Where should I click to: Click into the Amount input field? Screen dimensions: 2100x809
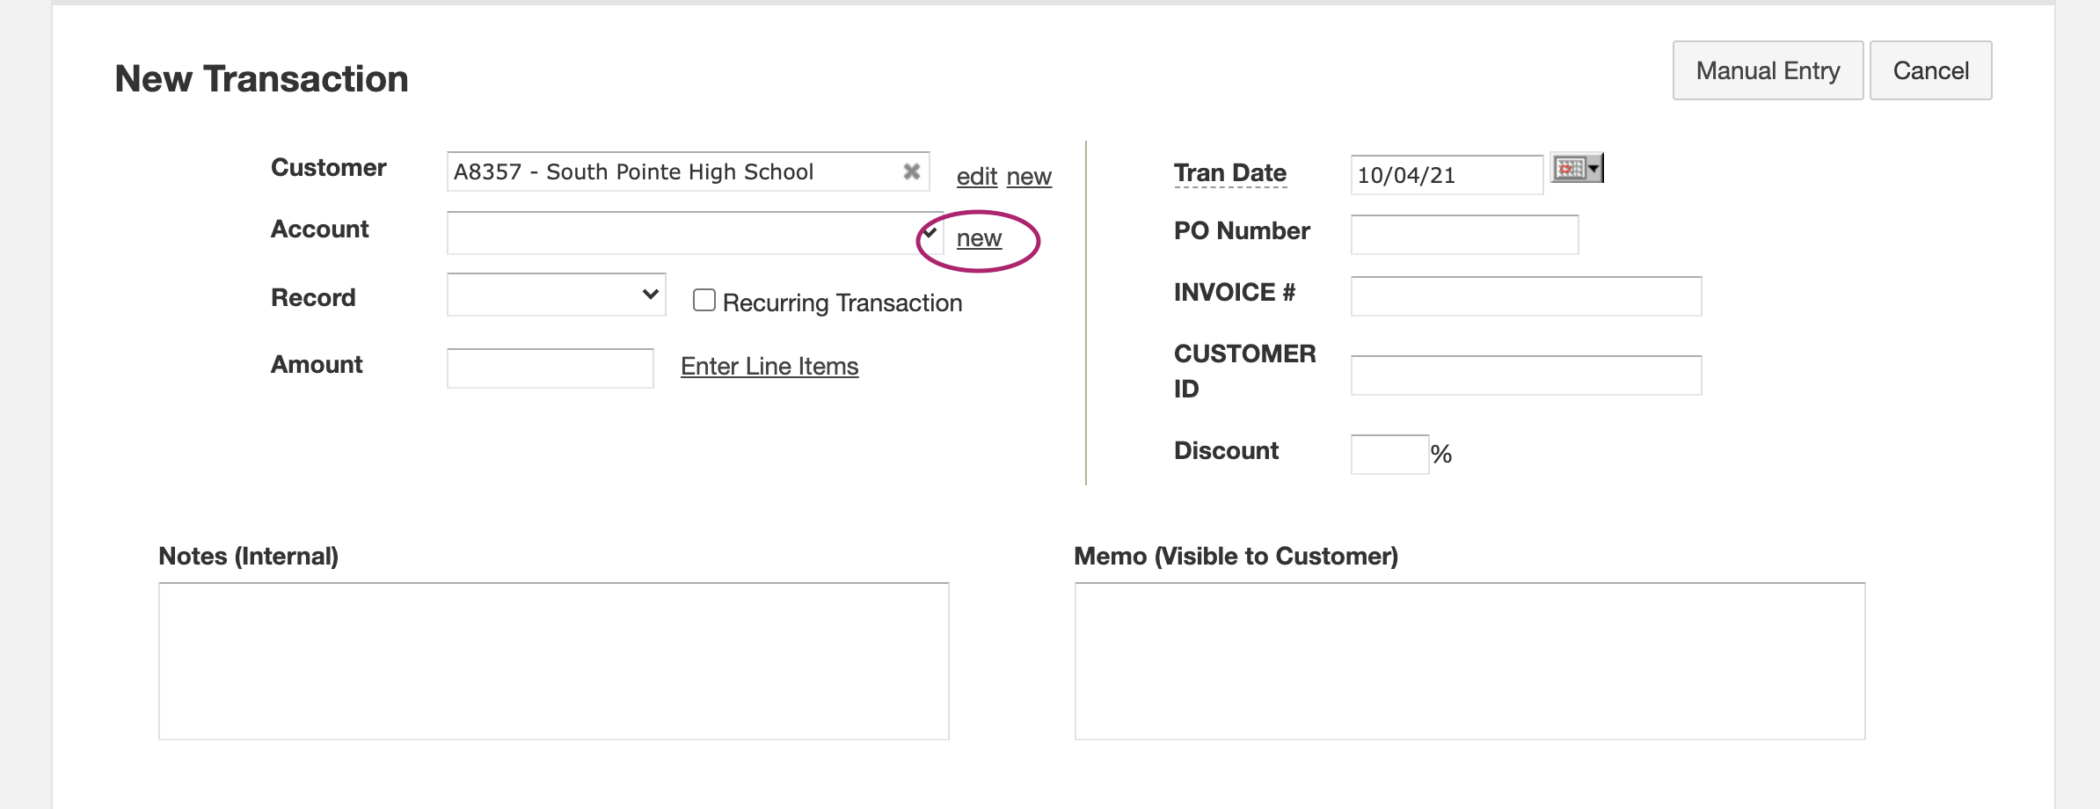click(x=551, y=368)
